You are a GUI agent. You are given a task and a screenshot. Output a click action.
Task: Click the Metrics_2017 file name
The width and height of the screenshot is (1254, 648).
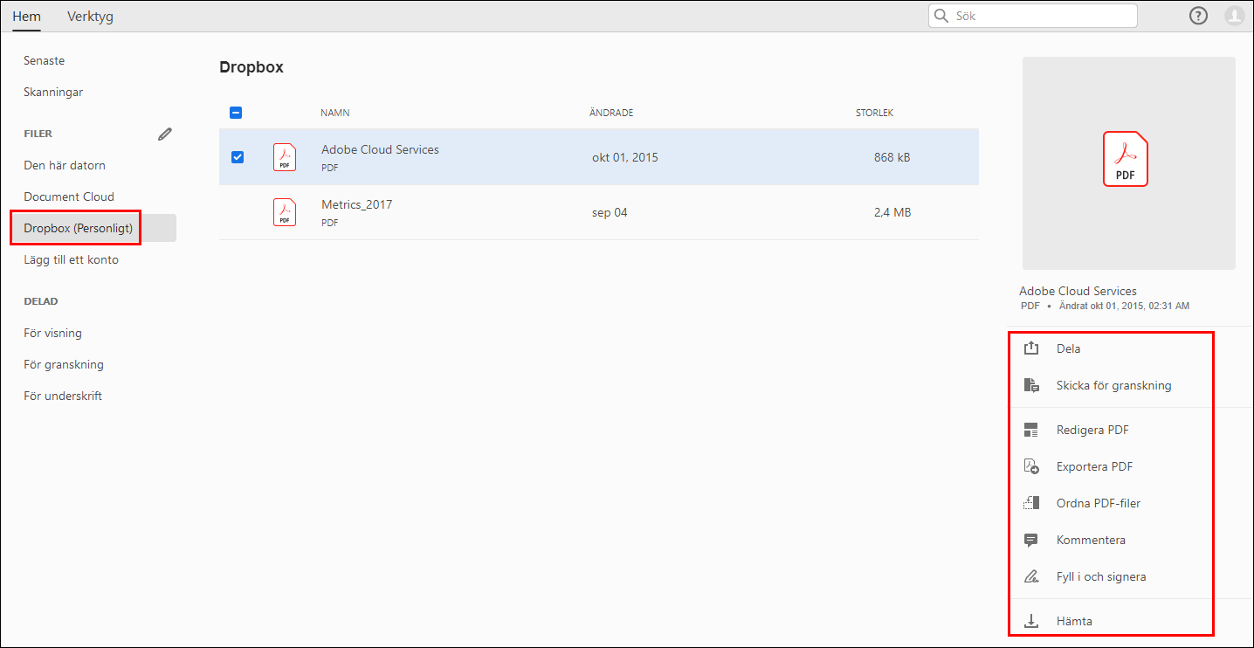click(357, 204)
